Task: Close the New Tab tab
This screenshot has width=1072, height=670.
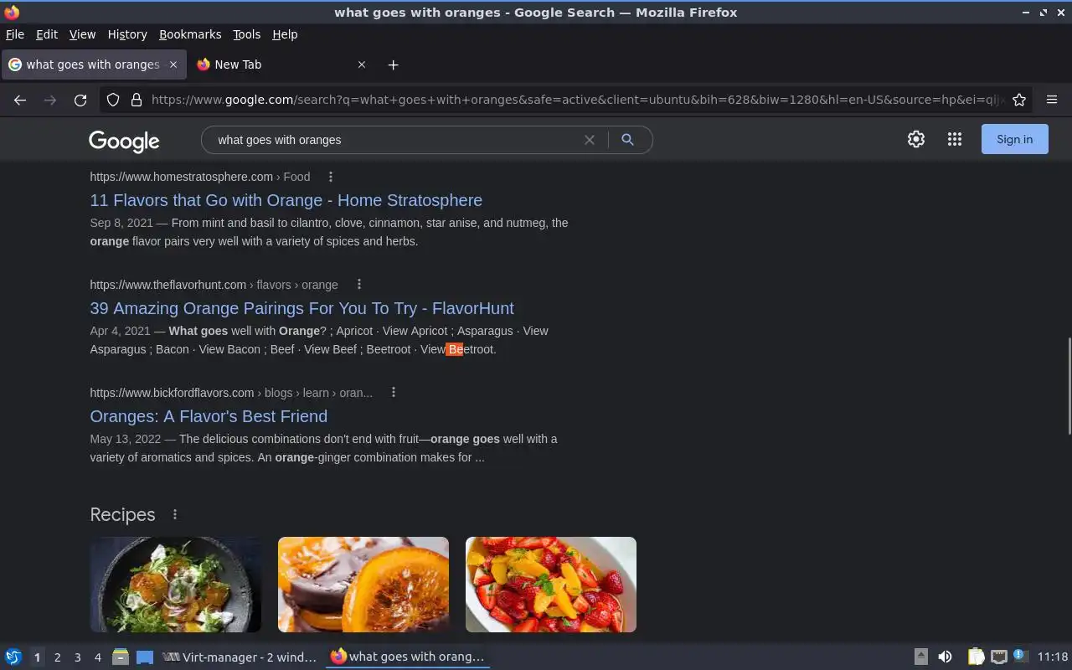Action: (x=362, y=64)
